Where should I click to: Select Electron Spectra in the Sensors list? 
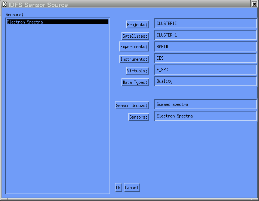coord(58,22)
